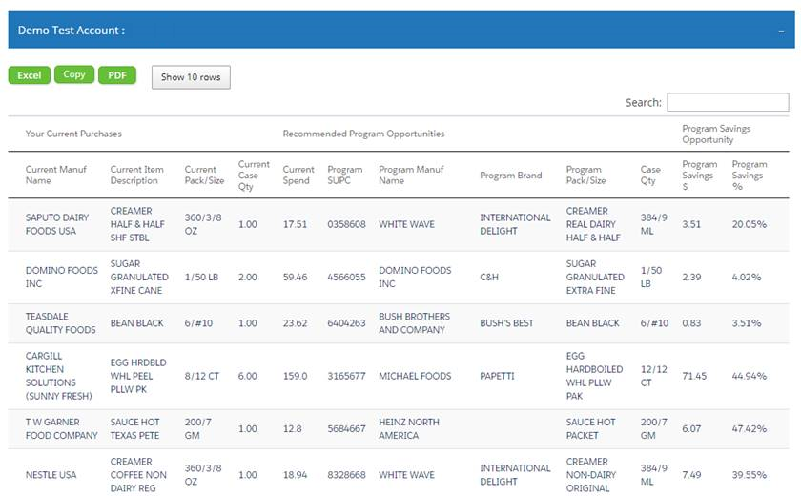Viewport: 801px width, 496px height.
Task: Click program SUPC 3165677
Action: click(346, 376)
